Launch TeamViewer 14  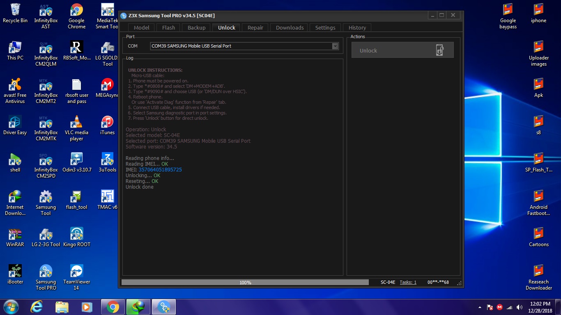click(x=76, y=278)
